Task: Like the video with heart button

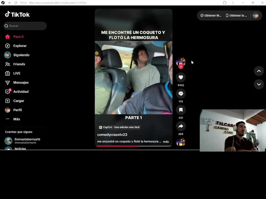Action: click(181, 77)
